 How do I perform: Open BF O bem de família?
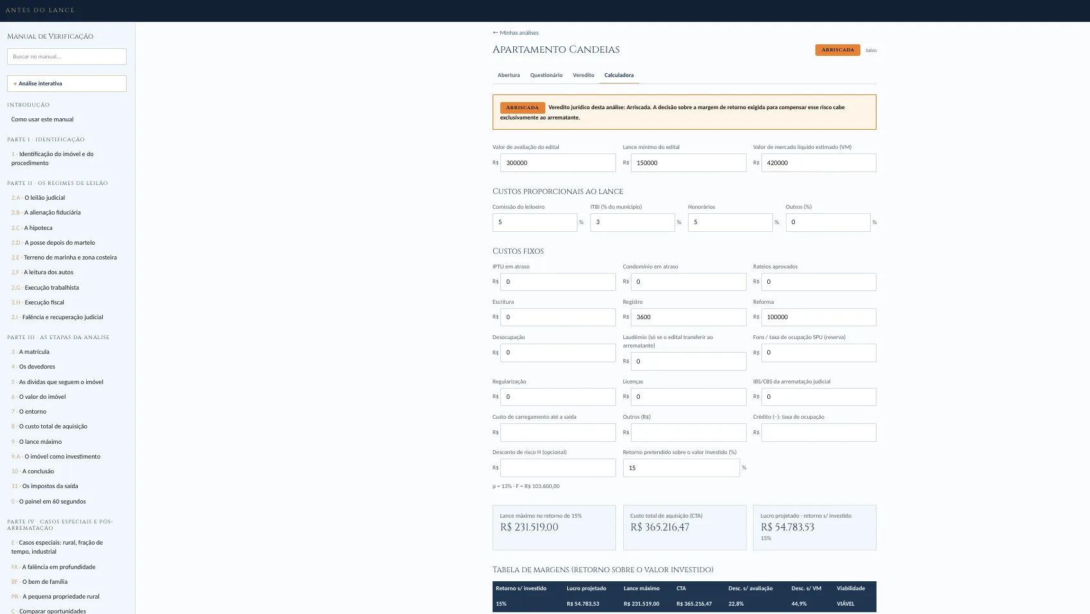coord(39,582)
